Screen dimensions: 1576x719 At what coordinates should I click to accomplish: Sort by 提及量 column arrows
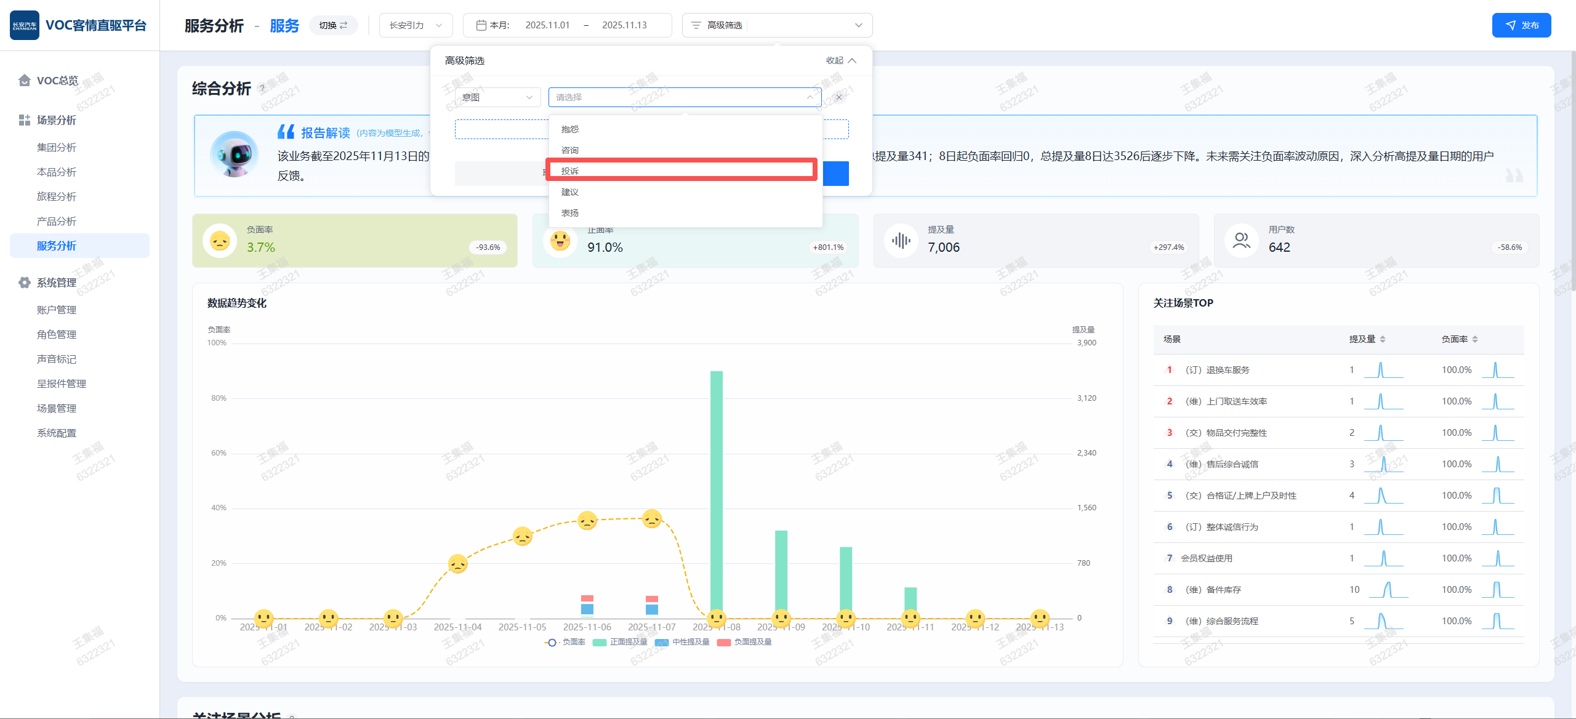point(1383,339)
